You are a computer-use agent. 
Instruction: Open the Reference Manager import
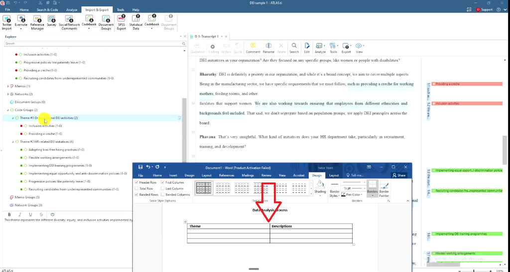(37, 22)
